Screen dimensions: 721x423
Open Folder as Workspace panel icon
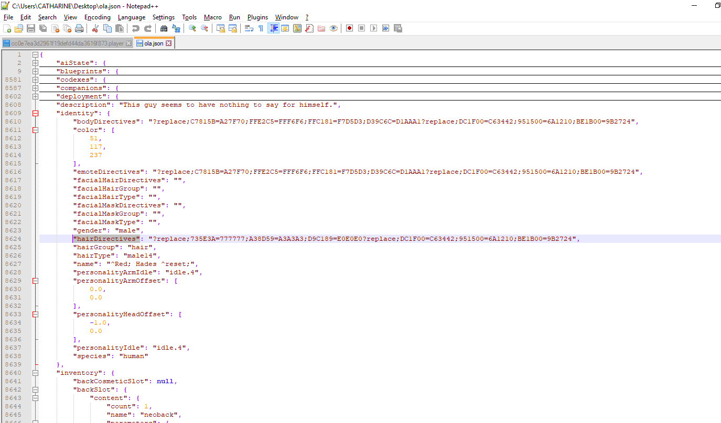(321, 28)
